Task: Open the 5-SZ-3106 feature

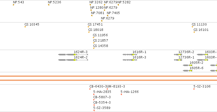Action: point(194,89)
